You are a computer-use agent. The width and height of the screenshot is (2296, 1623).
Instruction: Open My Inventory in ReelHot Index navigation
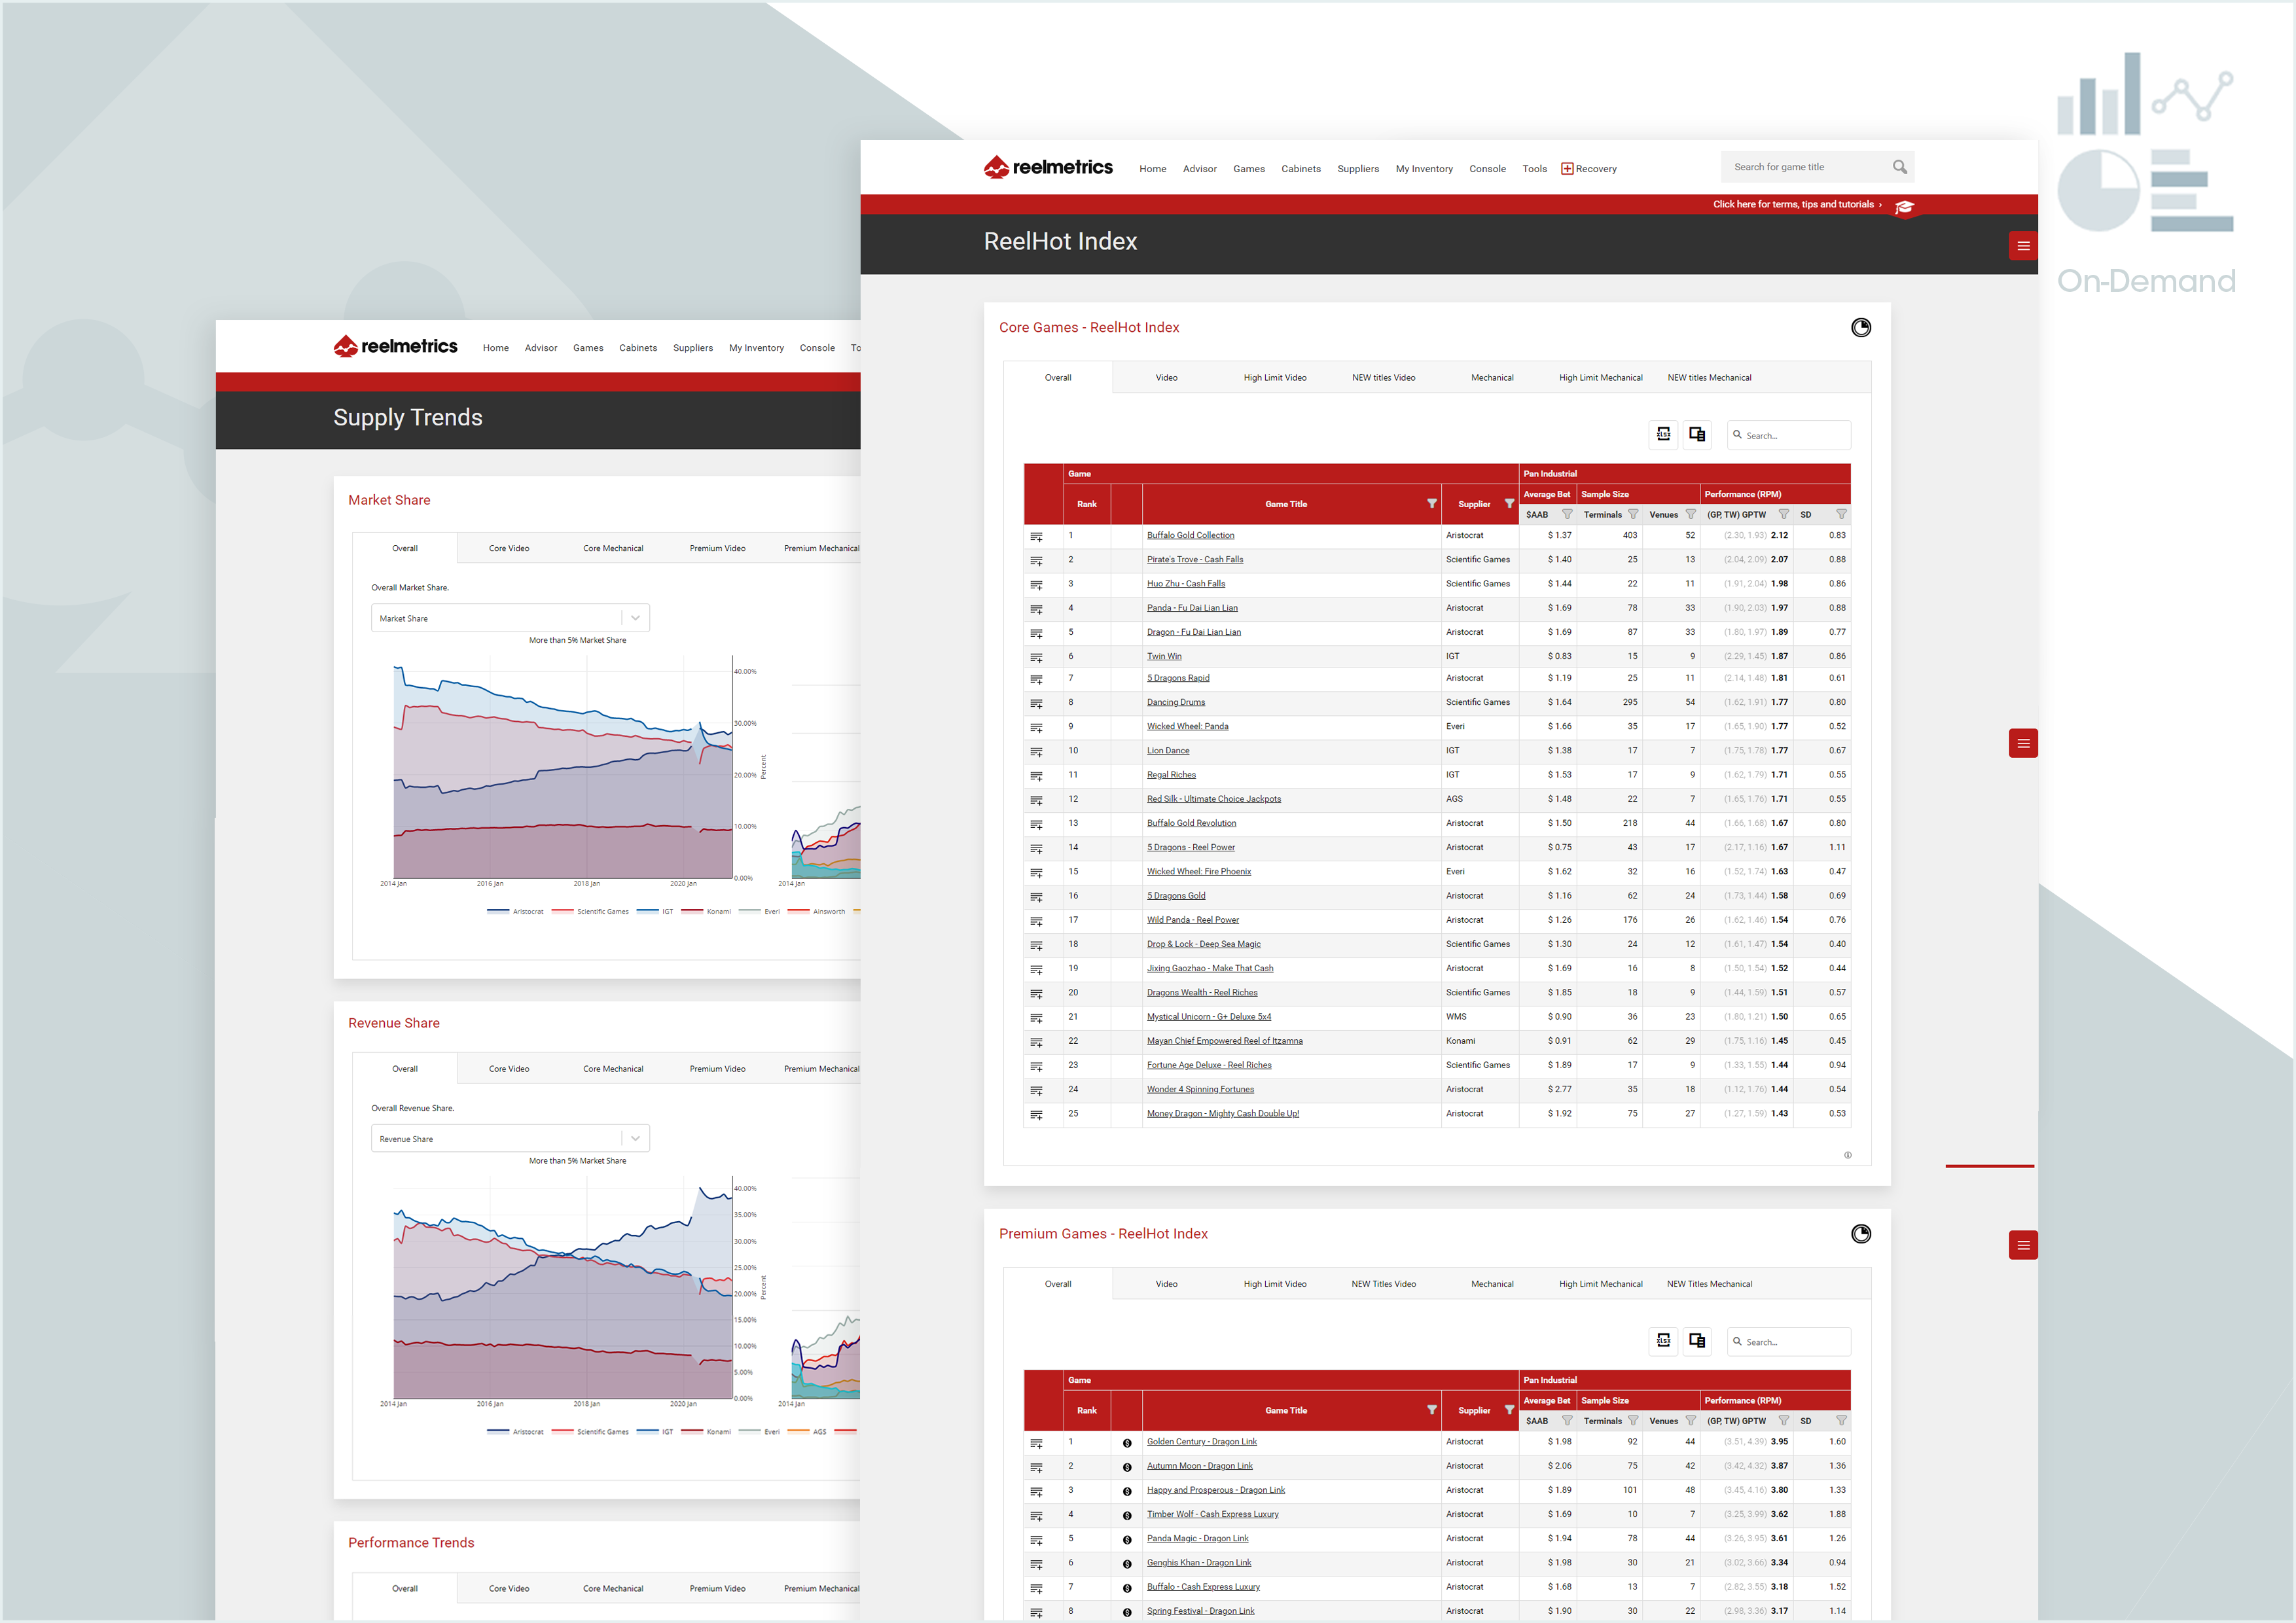tap(1424, 169)
